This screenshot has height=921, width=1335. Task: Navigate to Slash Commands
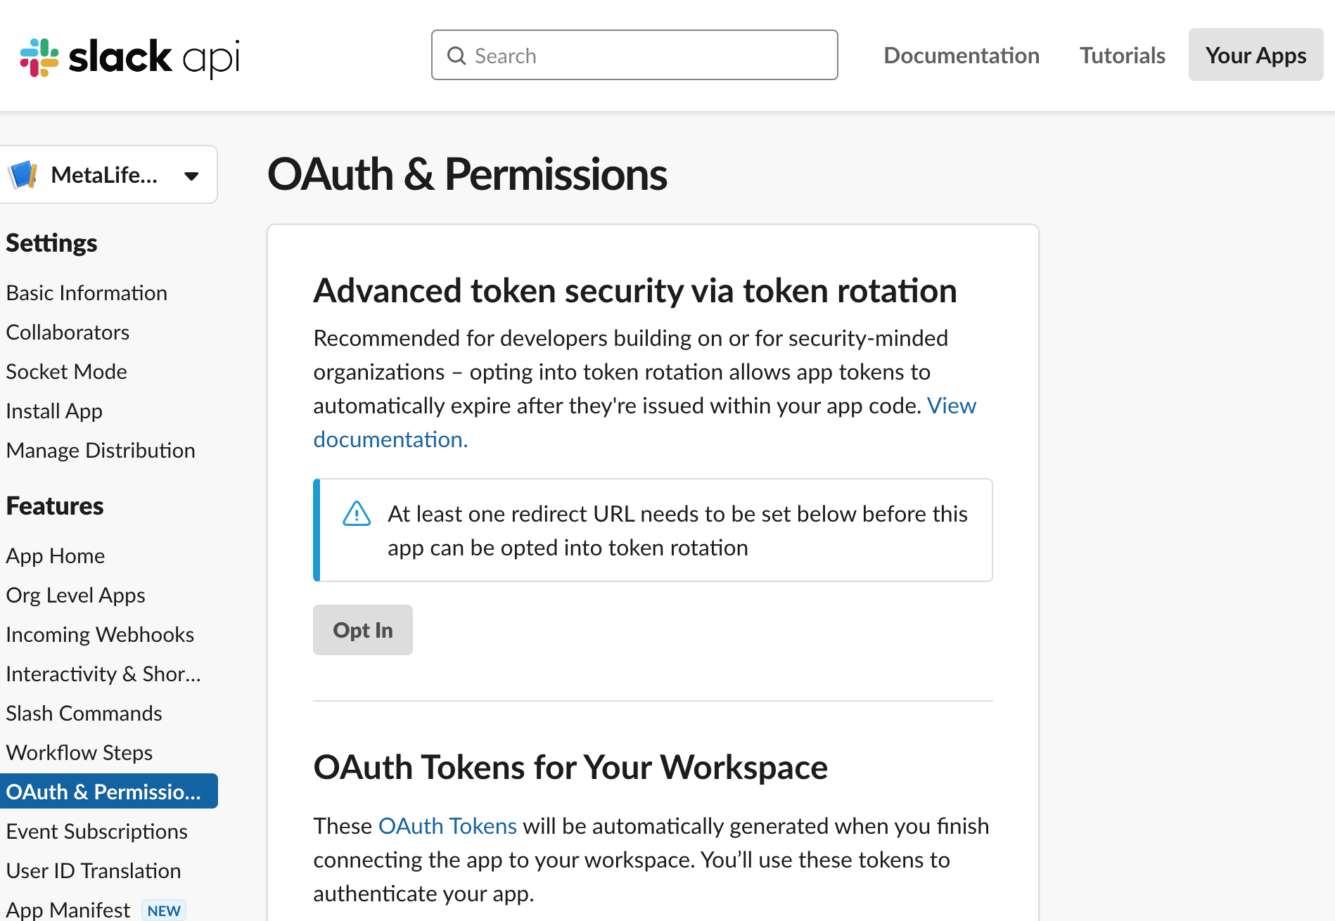tap(84, 714)
